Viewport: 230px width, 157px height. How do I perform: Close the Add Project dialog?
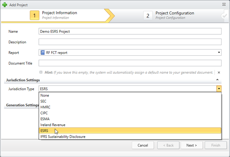pos(224,4)
